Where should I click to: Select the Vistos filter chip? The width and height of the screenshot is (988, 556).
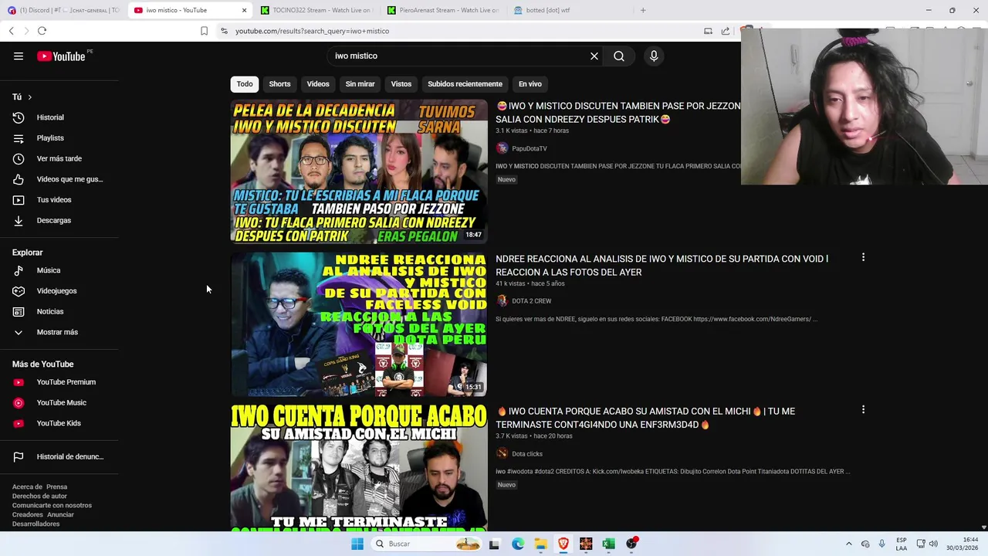point(401,84)
